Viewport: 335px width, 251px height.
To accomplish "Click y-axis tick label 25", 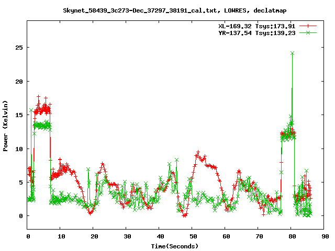I will tap(19, 48).
